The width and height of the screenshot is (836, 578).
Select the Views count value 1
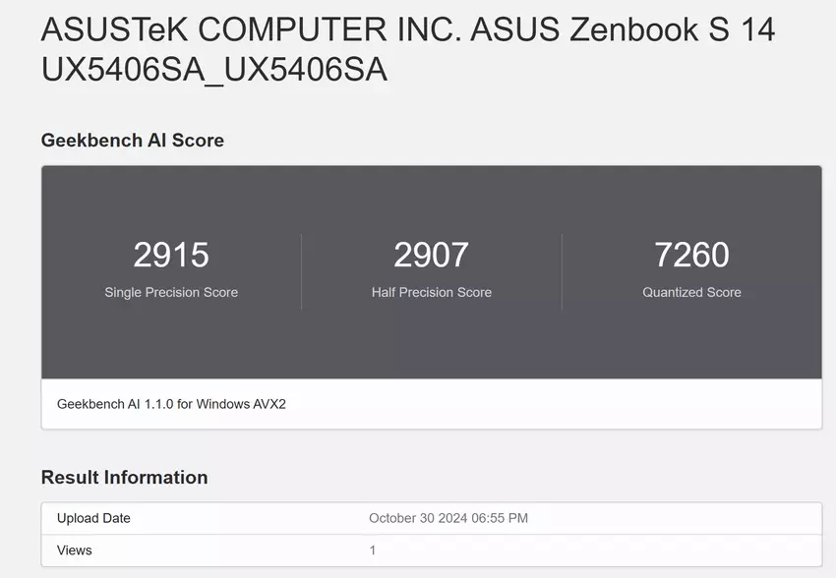click(x=373, y=550)
